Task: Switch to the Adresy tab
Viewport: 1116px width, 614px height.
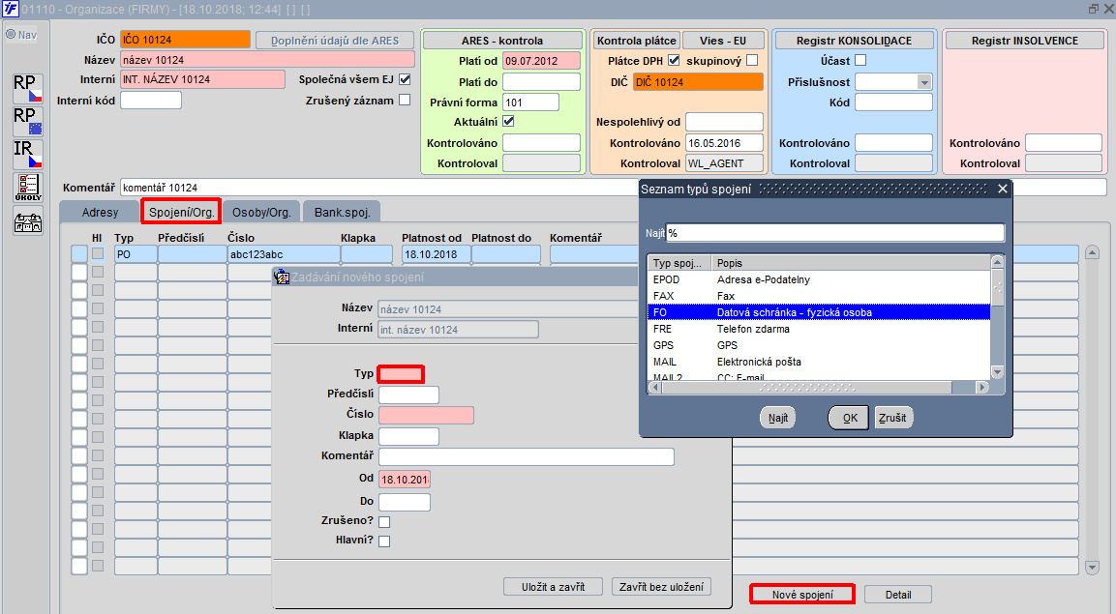Action: (x=100, y=213)
